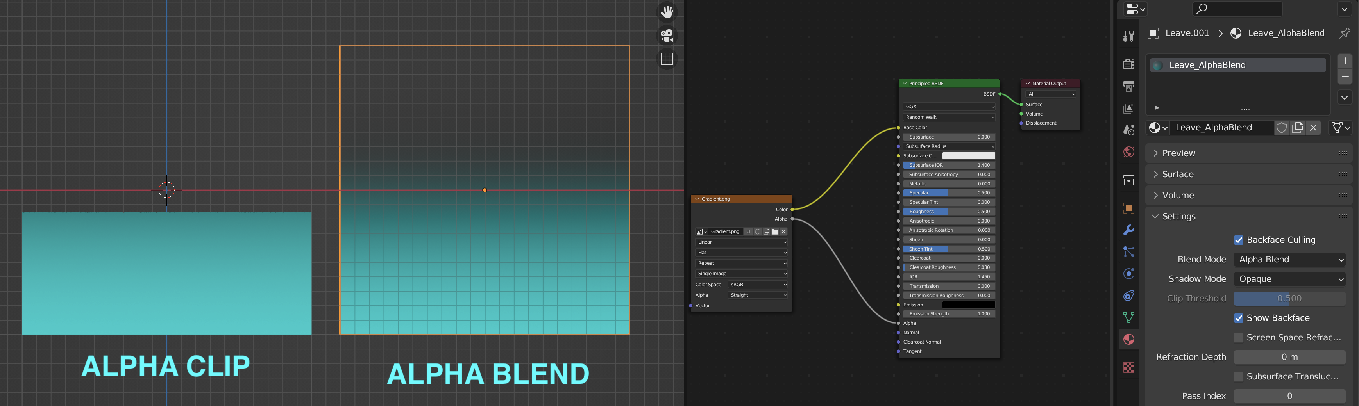Expand the Surface panel
The image size is (1359, 406).
point(1178,174)
